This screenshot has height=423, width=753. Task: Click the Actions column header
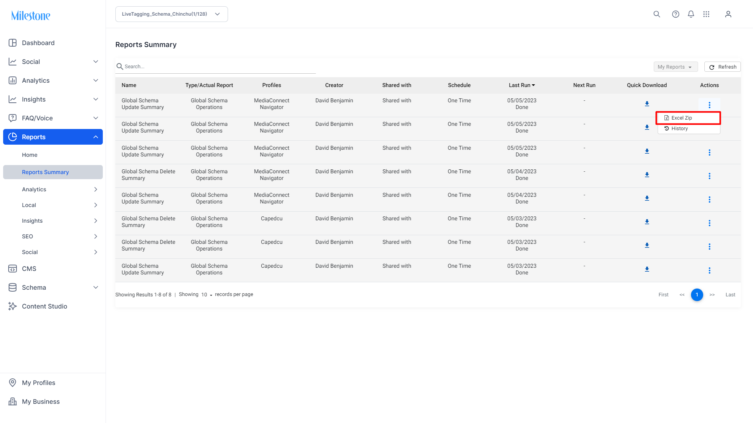(709, 85)
